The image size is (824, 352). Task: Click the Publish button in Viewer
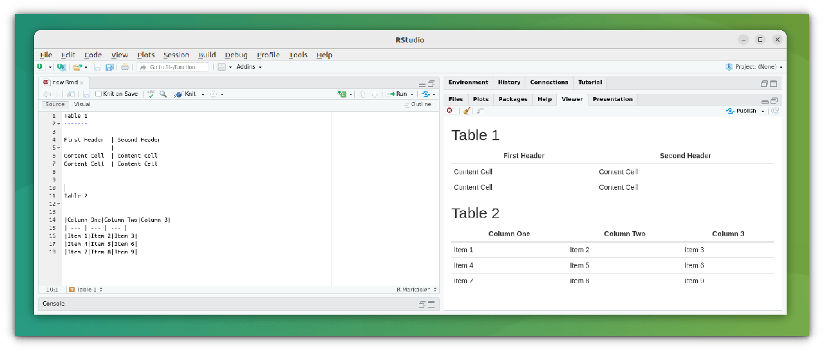pos(742,111)
